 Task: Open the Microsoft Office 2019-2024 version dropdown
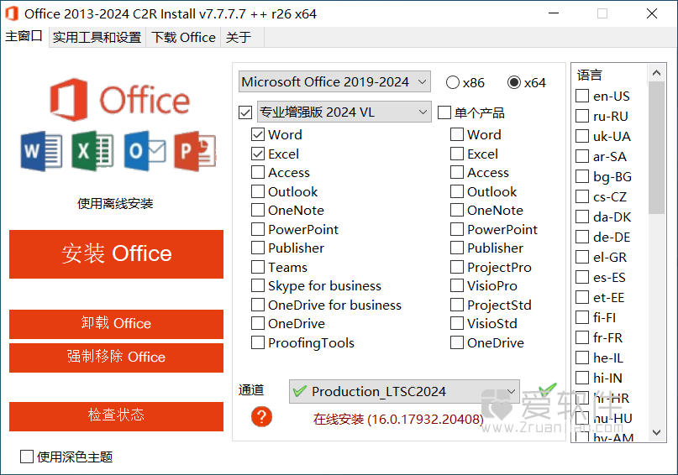(x=334, y=81)
